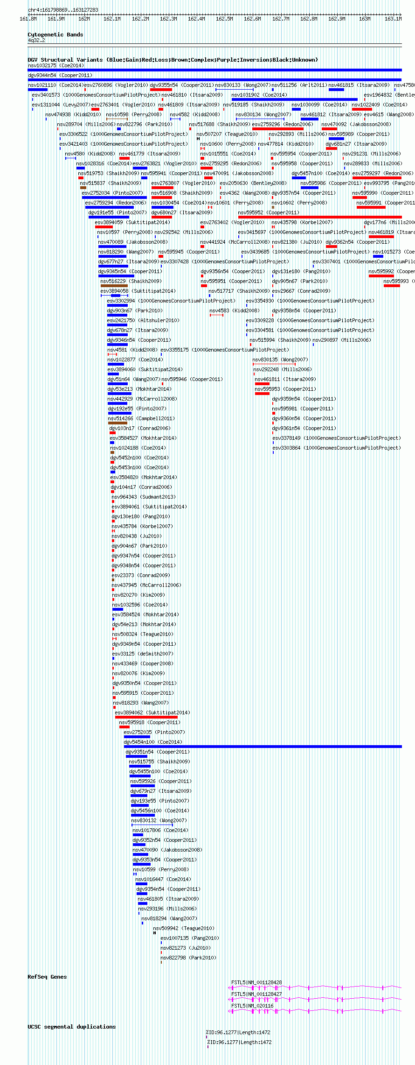Select the brown bar under nsv514266 (Campbell2011)

118,423
